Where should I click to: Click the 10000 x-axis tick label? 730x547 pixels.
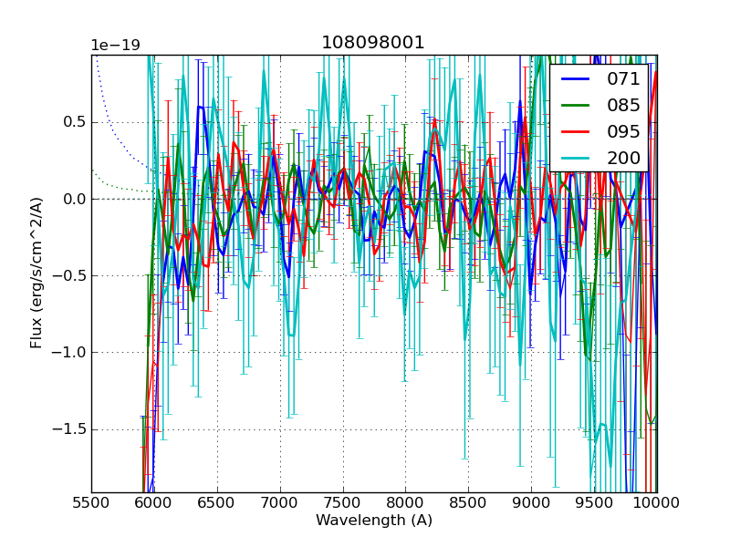pos(656,502)
